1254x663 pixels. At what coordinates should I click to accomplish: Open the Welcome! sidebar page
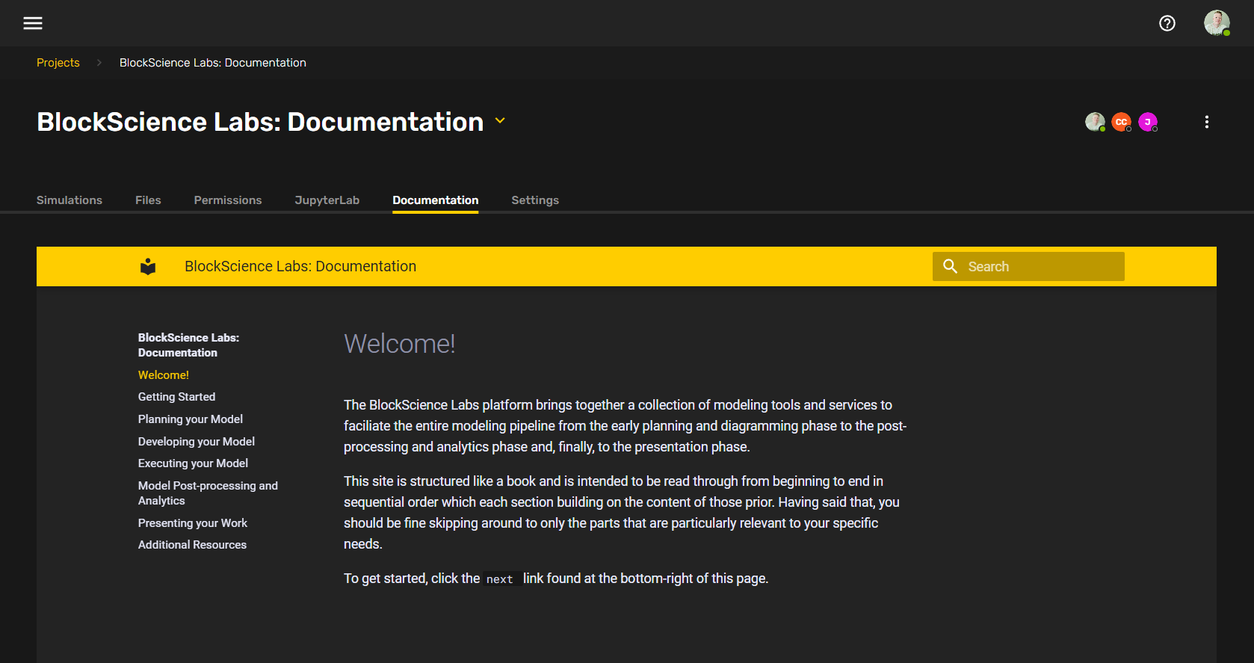pos(164,375)
